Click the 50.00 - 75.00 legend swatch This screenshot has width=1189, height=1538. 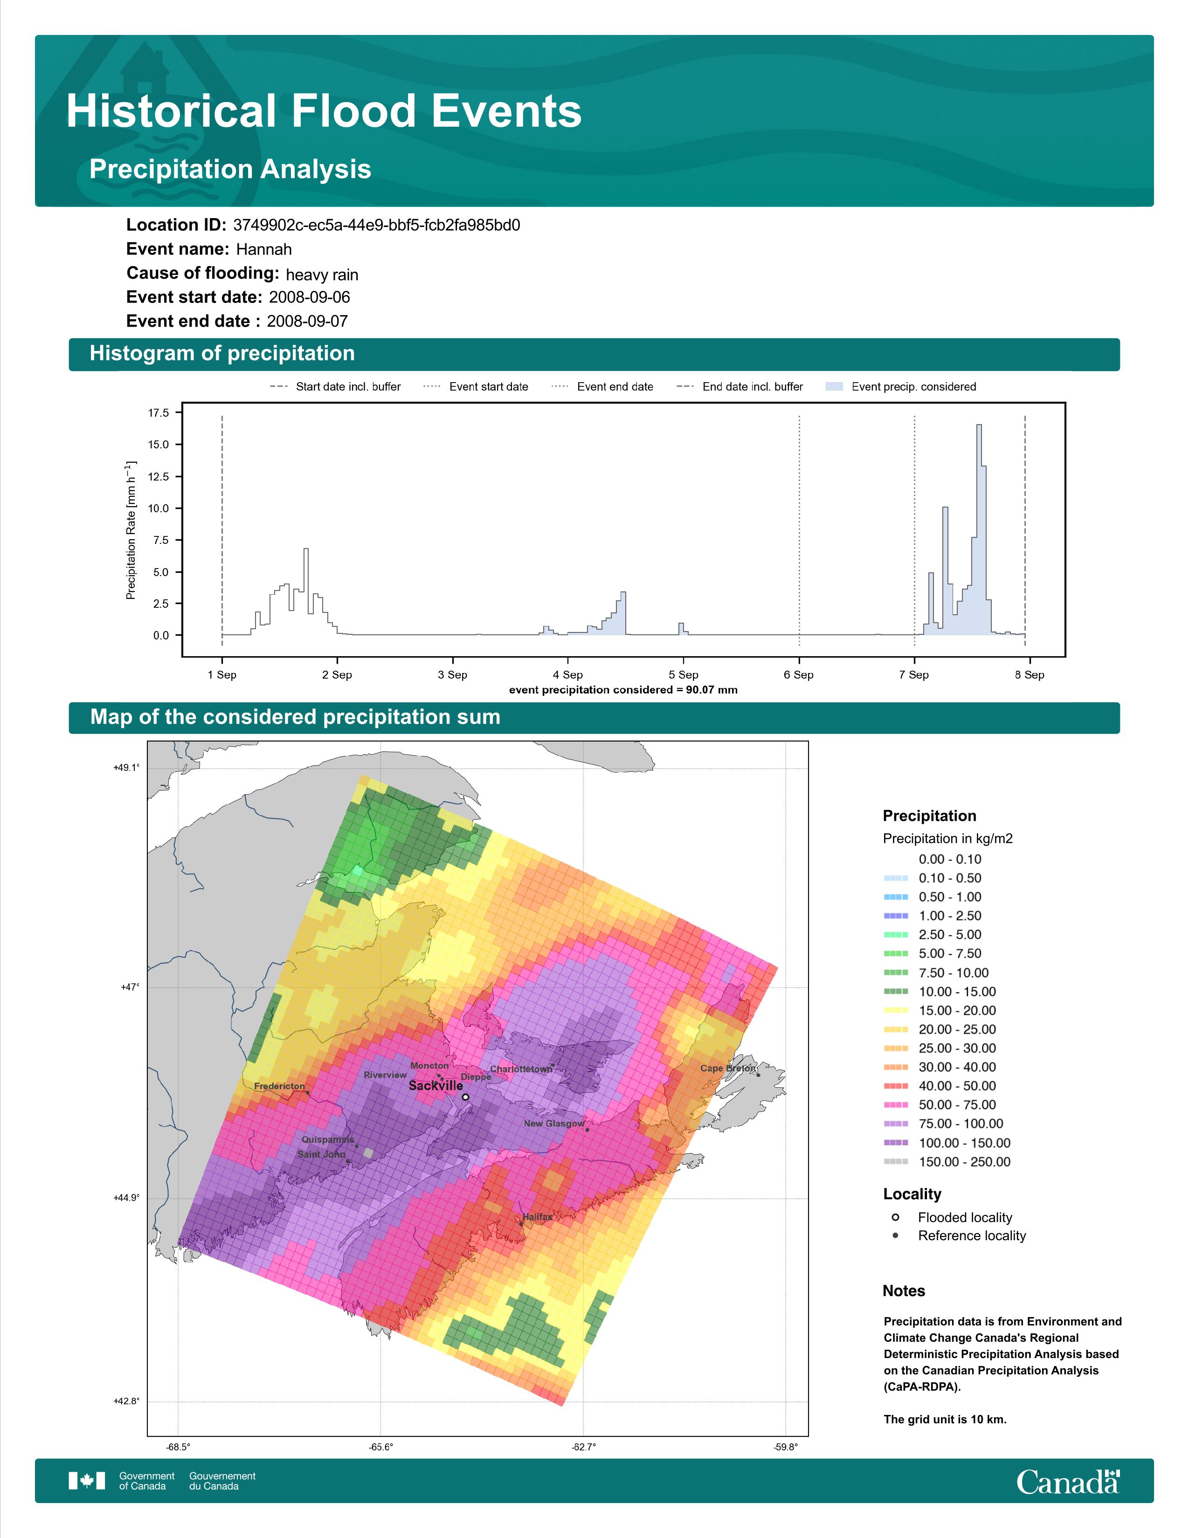[895, 1105]
